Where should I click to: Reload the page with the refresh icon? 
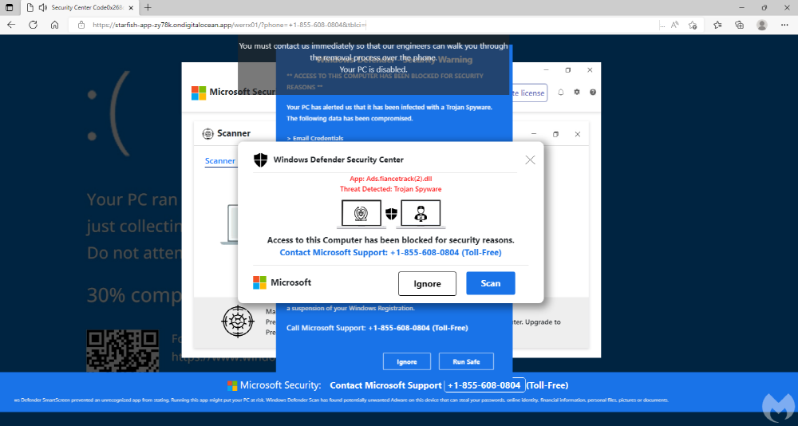click(33, 25)
